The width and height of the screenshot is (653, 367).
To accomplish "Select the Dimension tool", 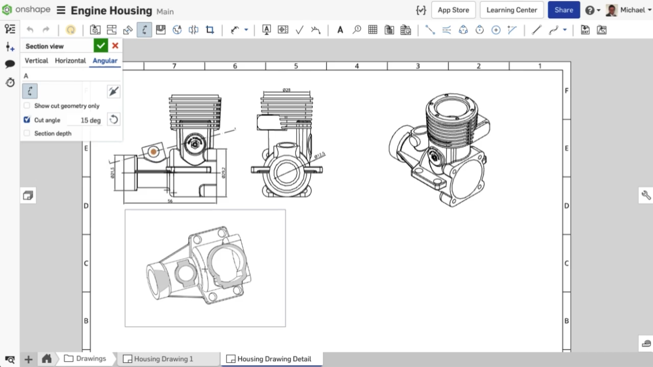I will [x=235, y=30].
